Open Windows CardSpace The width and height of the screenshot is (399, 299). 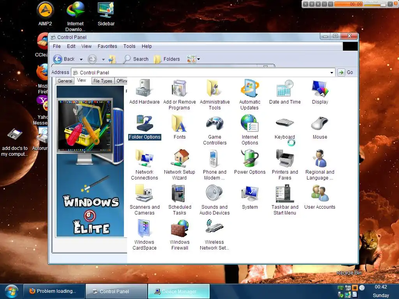click(x=144, y=235)
